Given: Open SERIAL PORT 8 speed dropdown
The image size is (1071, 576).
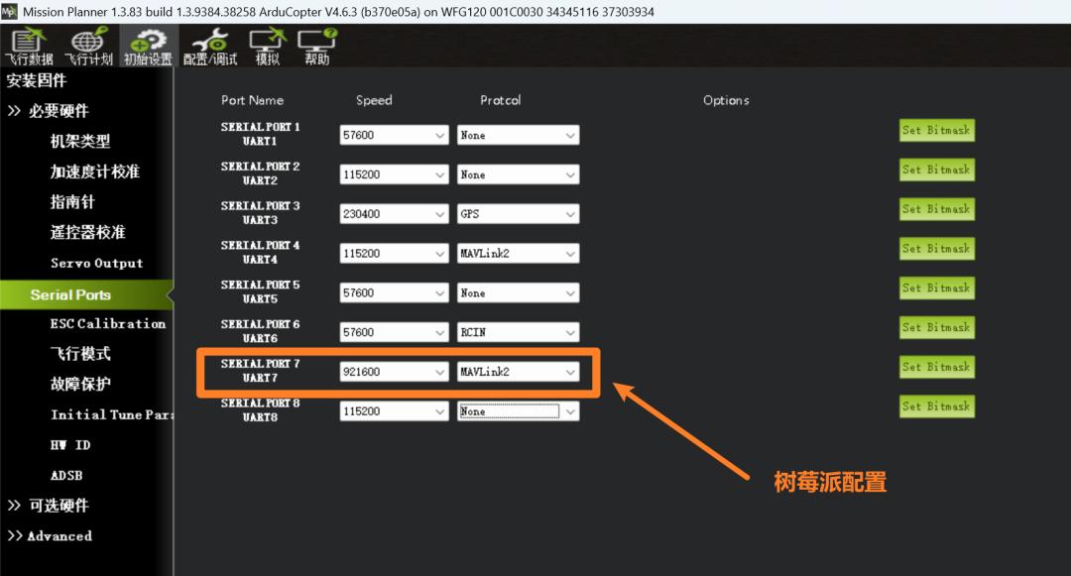Looking at the screenshot, I should [394, 410].
